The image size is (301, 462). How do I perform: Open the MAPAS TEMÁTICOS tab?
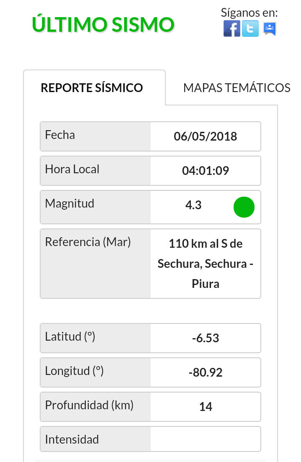(237, 88)
